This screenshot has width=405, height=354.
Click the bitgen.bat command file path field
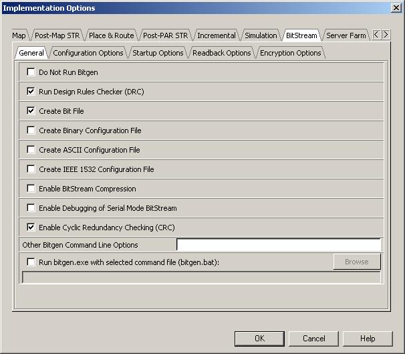(x=201, y=277)
